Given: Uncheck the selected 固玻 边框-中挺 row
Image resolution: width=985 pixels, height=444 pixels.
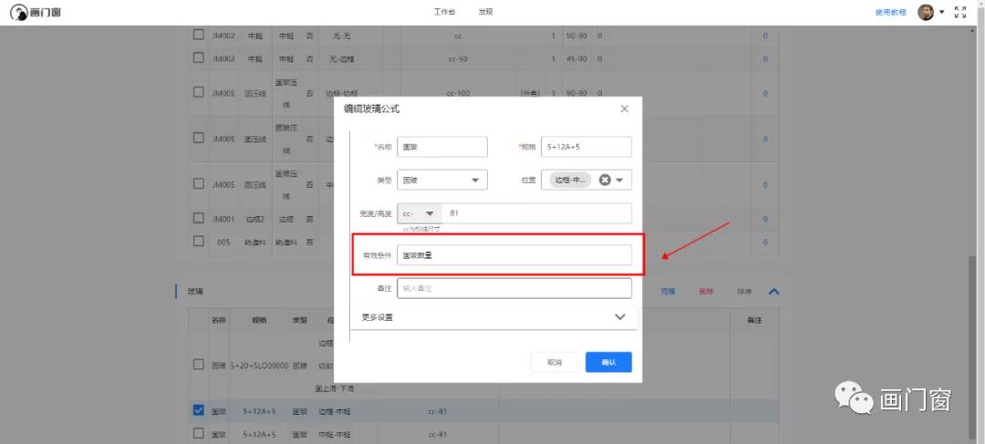Looking at the screenshot, I should pyautogui.click(x=199, y=411).
